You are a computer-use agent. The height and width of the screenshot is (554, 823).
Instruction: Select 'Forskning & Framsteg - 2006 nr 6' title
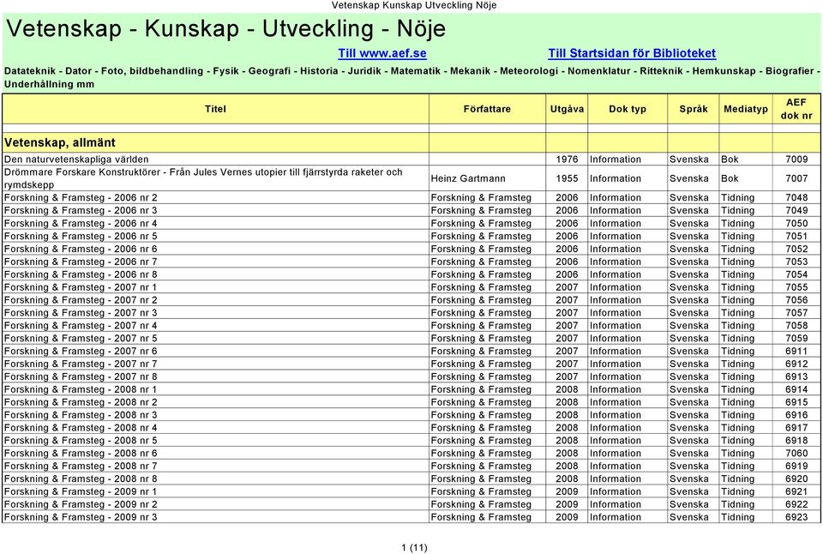[81, 249]
